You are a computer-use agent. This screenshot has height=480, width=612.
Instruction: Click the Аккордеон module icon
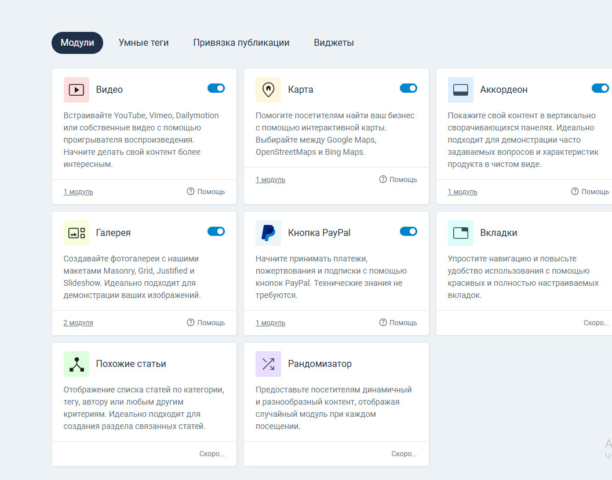[461, 90]
